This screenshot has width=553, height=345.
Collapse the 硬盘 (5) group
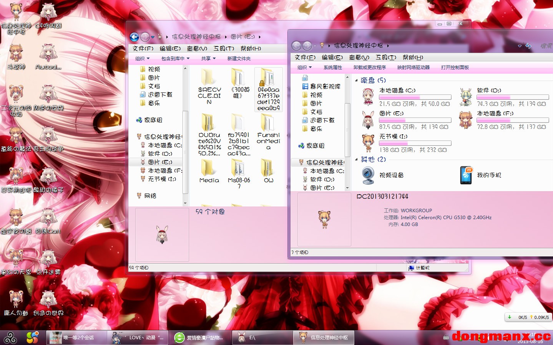coord(356,81)
